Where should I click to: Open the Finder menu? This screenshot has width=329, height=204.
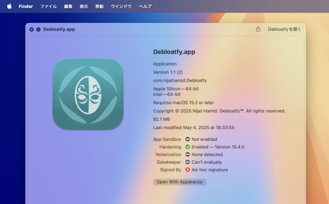pos(26,6)
